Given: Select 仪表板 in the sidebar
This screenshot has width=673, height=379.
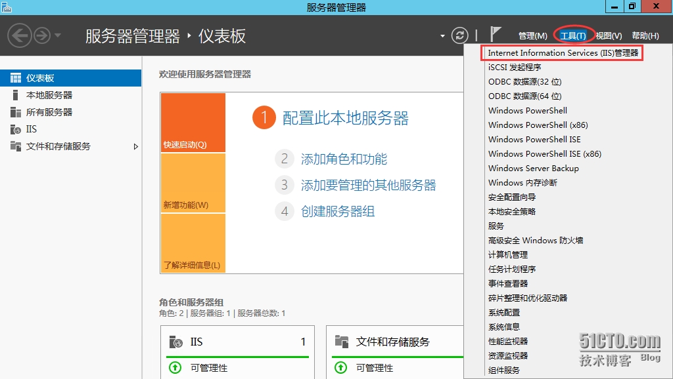Looking at the screenshot, I should 70,78.
